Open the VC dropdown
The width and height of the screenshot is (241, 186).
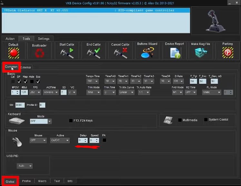point(72,92)
